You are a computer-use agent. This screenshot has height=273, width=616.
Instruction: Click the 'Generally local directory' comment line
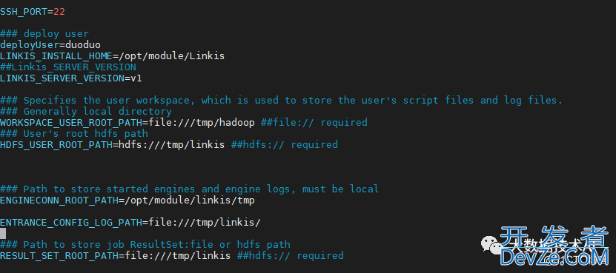[86, 112]
